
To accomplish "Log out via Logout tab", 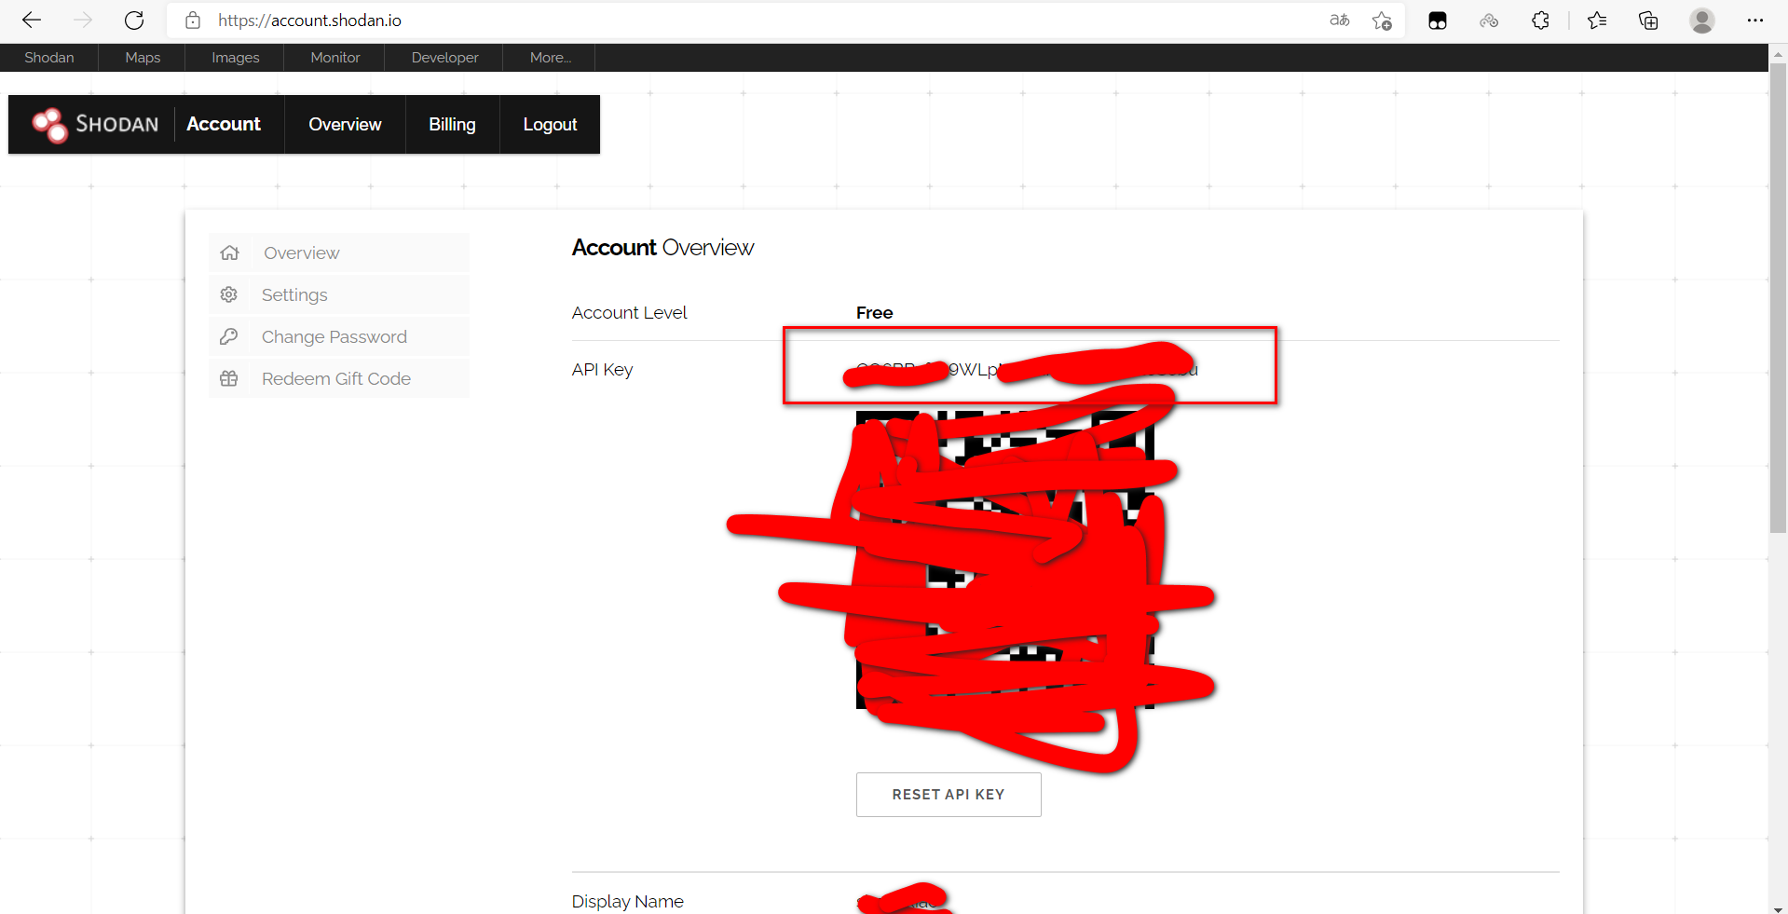I will click(550, 124).
